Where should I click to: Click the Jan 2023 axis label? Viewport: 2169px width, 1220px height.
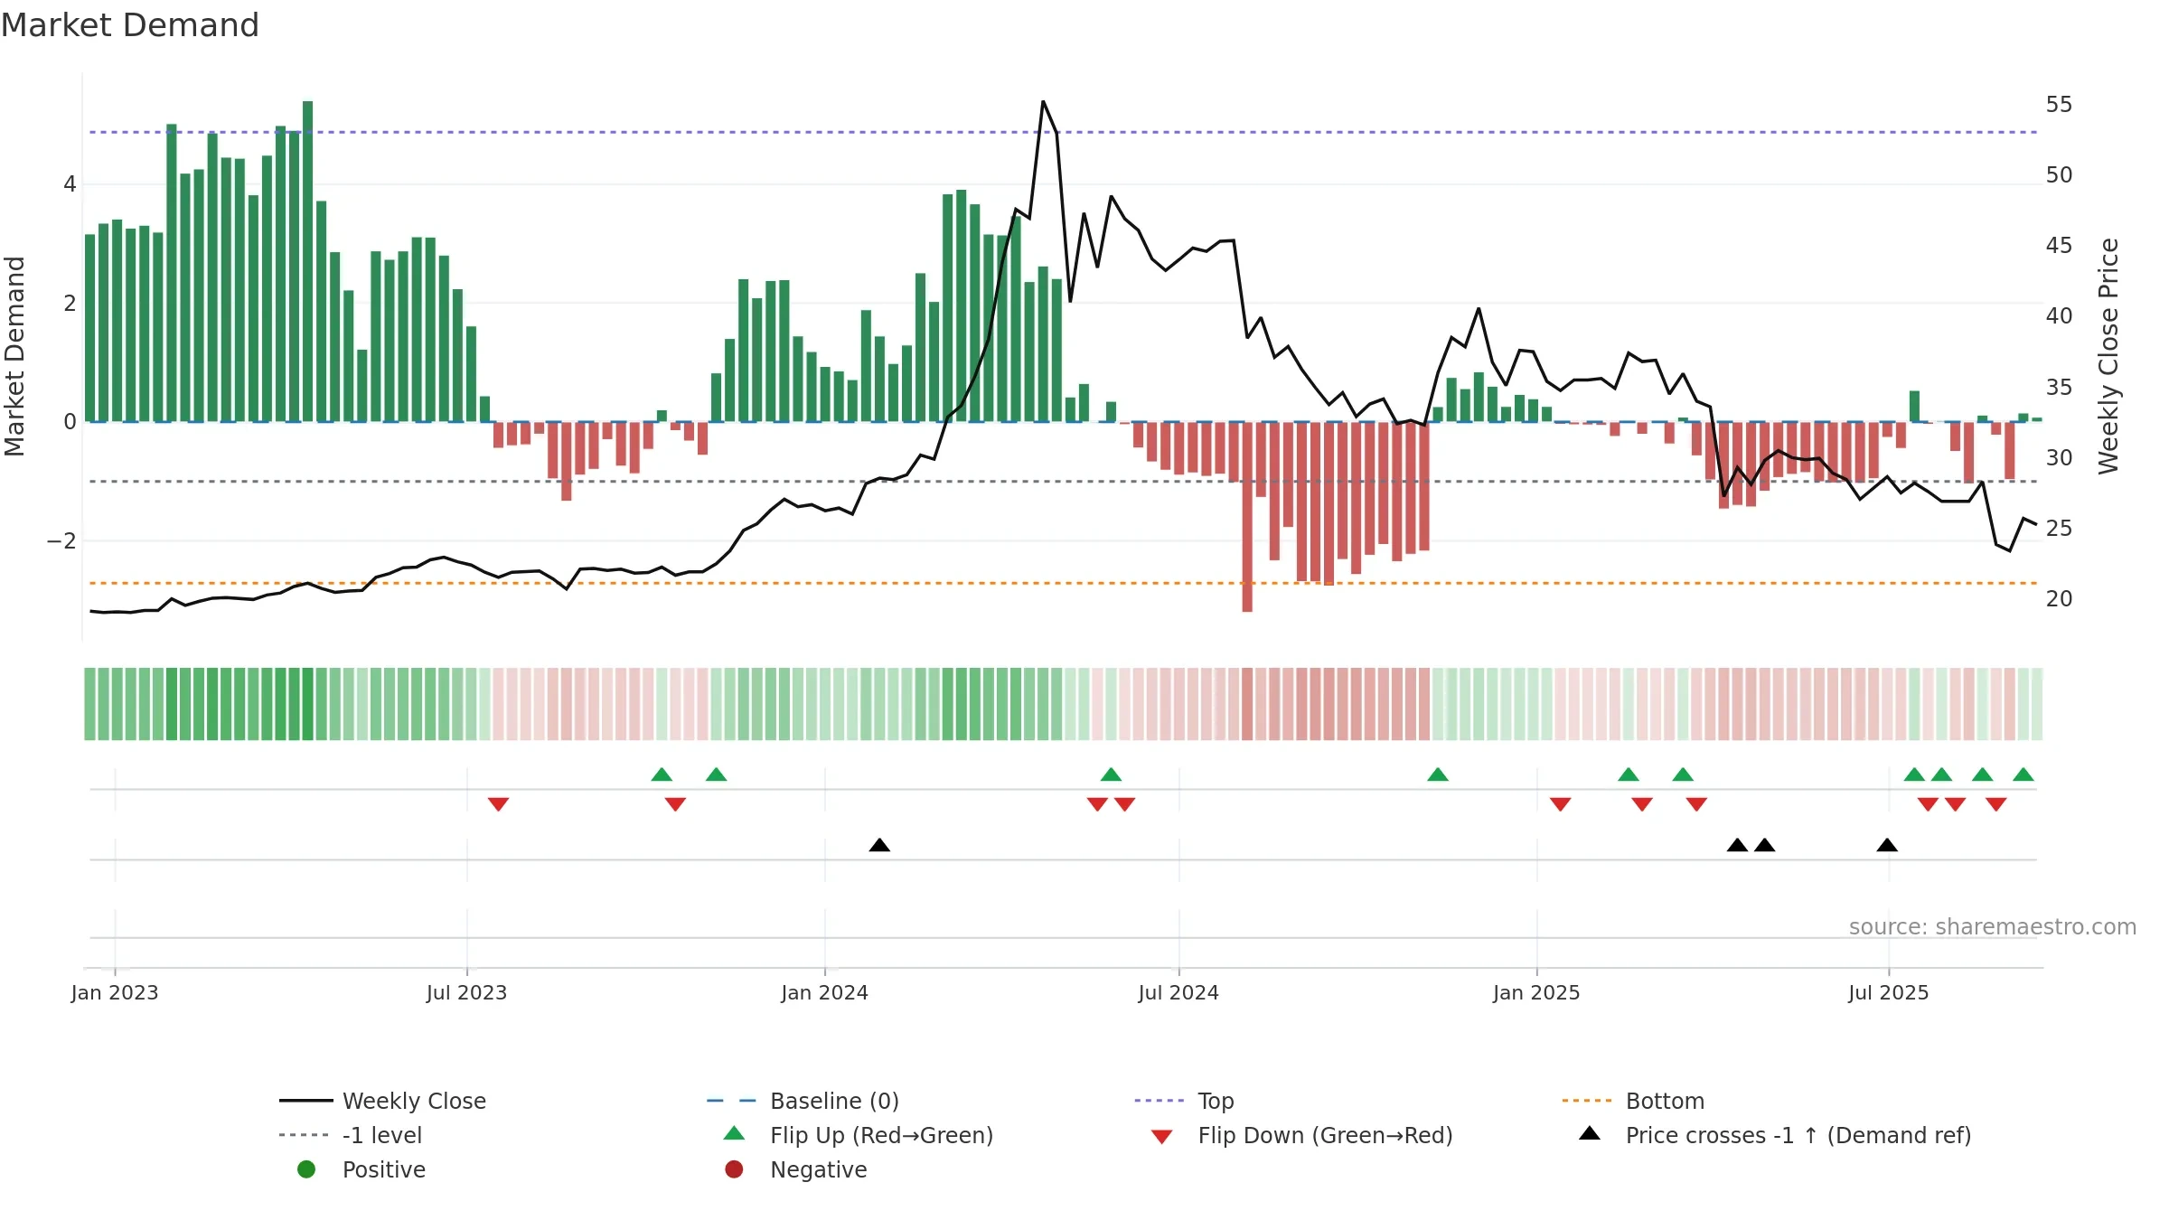115,992
